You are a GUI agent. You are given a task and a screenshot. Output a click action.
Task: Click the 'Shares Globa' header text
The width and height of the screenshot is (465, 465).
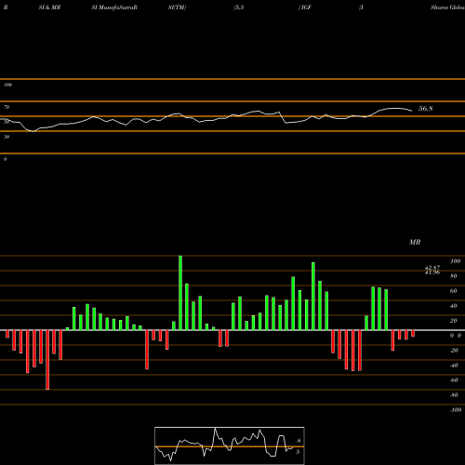447,7
